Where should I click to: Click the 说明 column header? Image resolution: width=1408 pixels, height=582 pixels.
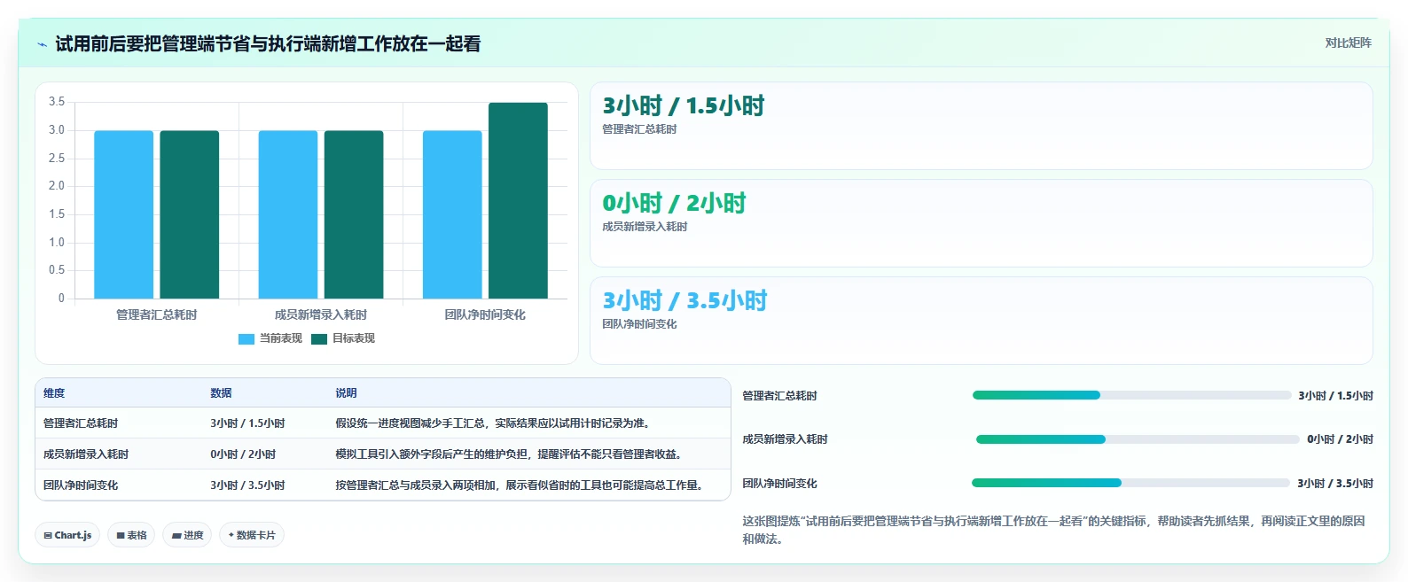346,393
